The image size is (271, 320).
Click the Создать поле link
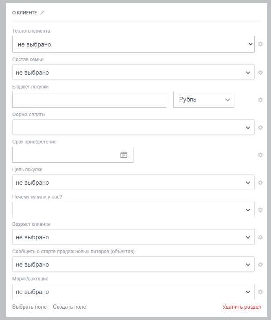69,307
